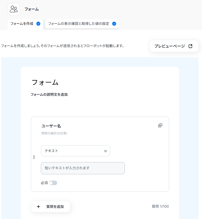Toggle the 必須 required switch

click(53, 183)
